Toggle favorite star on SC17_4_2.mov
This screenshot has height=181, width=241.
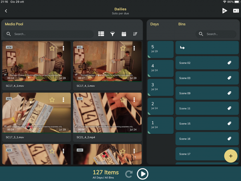tap(52, 48)
